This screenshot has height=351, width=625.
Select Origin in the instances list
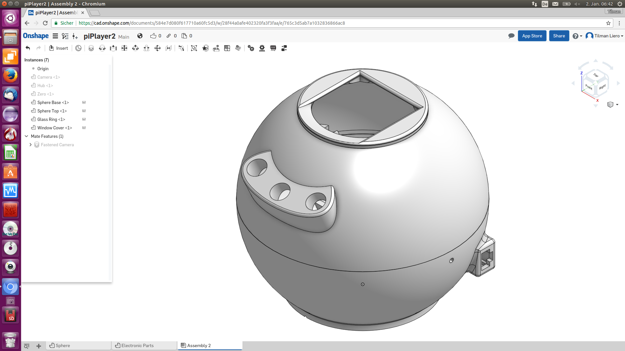[43, 69]
